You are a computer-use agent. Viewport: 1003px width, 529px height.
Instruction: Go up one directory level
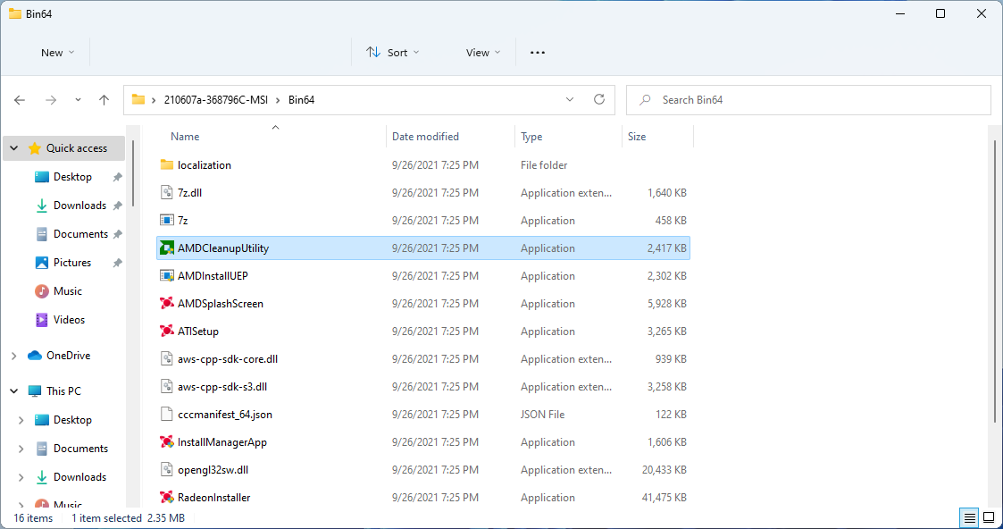(x=104, y=100)
